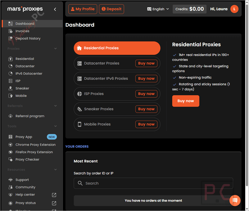Click the orange L user avatar
This screenshot has width=249, height=211.
[234, 9]
